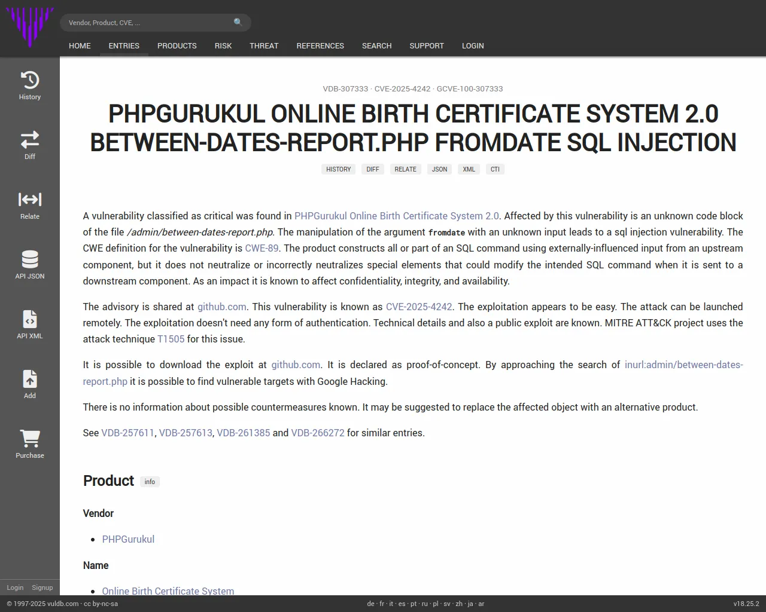Click Signup at sidebar bottom
This screenshot has height=612, width=766.
click(x=42, y=587)
